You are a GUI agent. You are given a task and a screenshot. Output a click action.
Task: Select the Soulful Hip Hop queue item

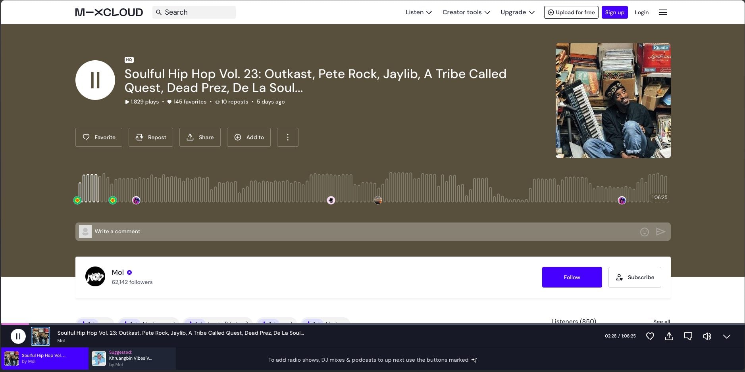[x=45, y=359]
